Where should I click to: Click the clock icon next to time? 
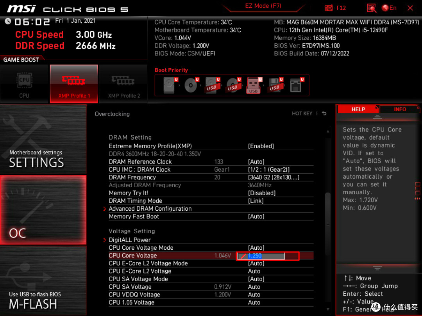pyautogui.click(x=8, y=21)
